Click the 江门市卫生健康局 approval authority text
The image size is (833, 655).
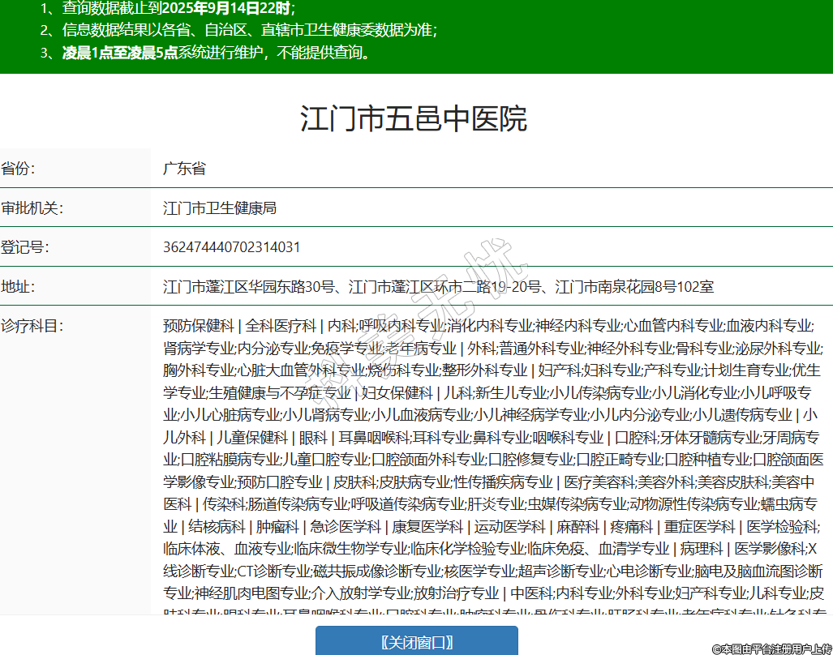(x=220, y=208)
